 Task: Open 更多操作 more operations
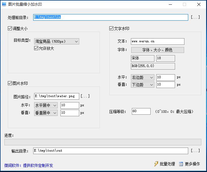point(189,164)
